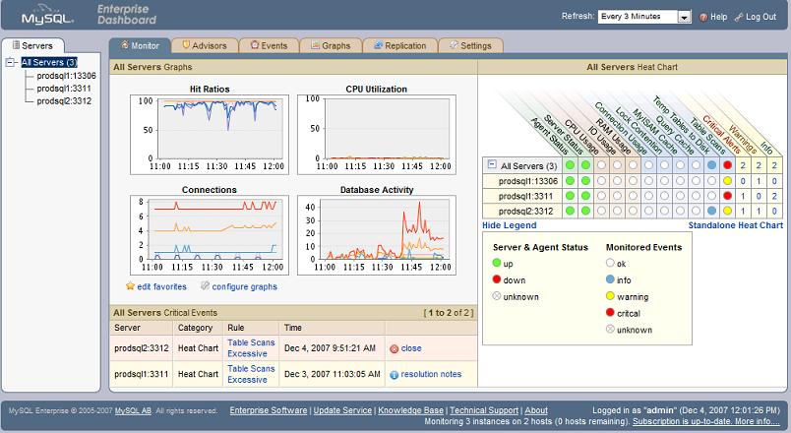The image size is (791, 433).
Task: Open the MySQL AB footer link
Action: (x=133, y=410)
